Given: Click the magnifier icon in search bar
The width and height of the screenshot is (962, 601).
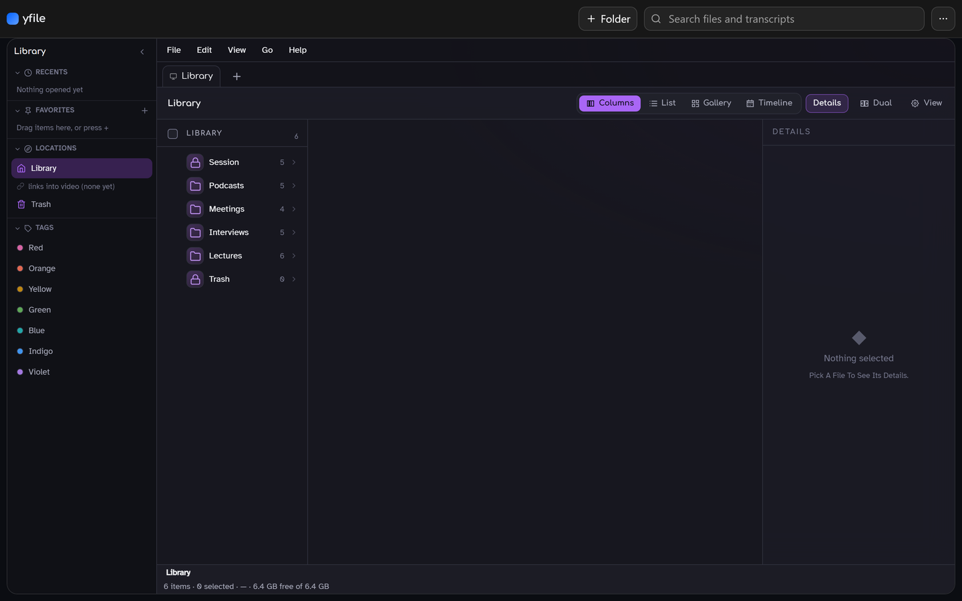Looking at the screenshot, I should pos(656,19).
